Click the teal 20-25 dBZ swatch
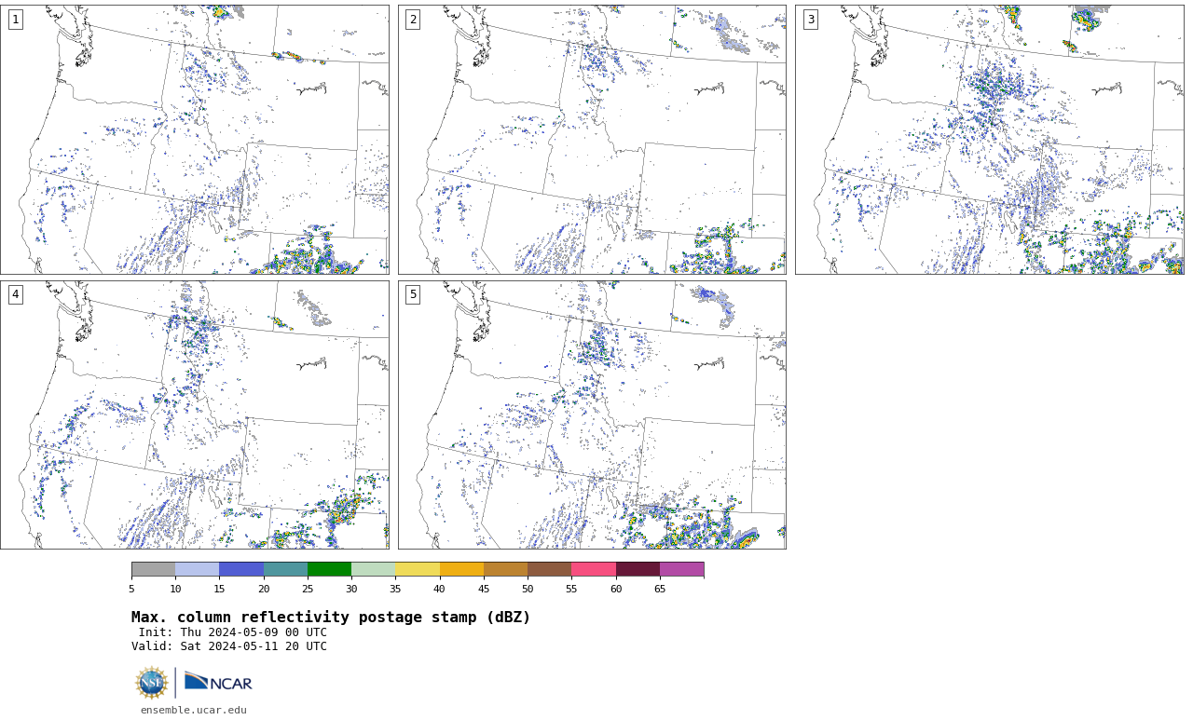1193x720 pixels. [285, 569]
